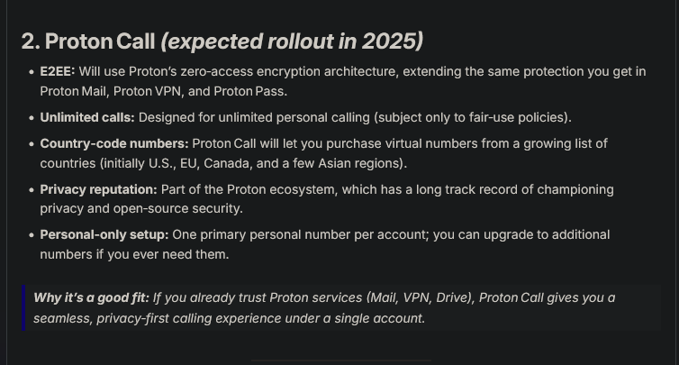
Task: Click the bold "Unlimited calls:" label
Action: coord(87,117)
